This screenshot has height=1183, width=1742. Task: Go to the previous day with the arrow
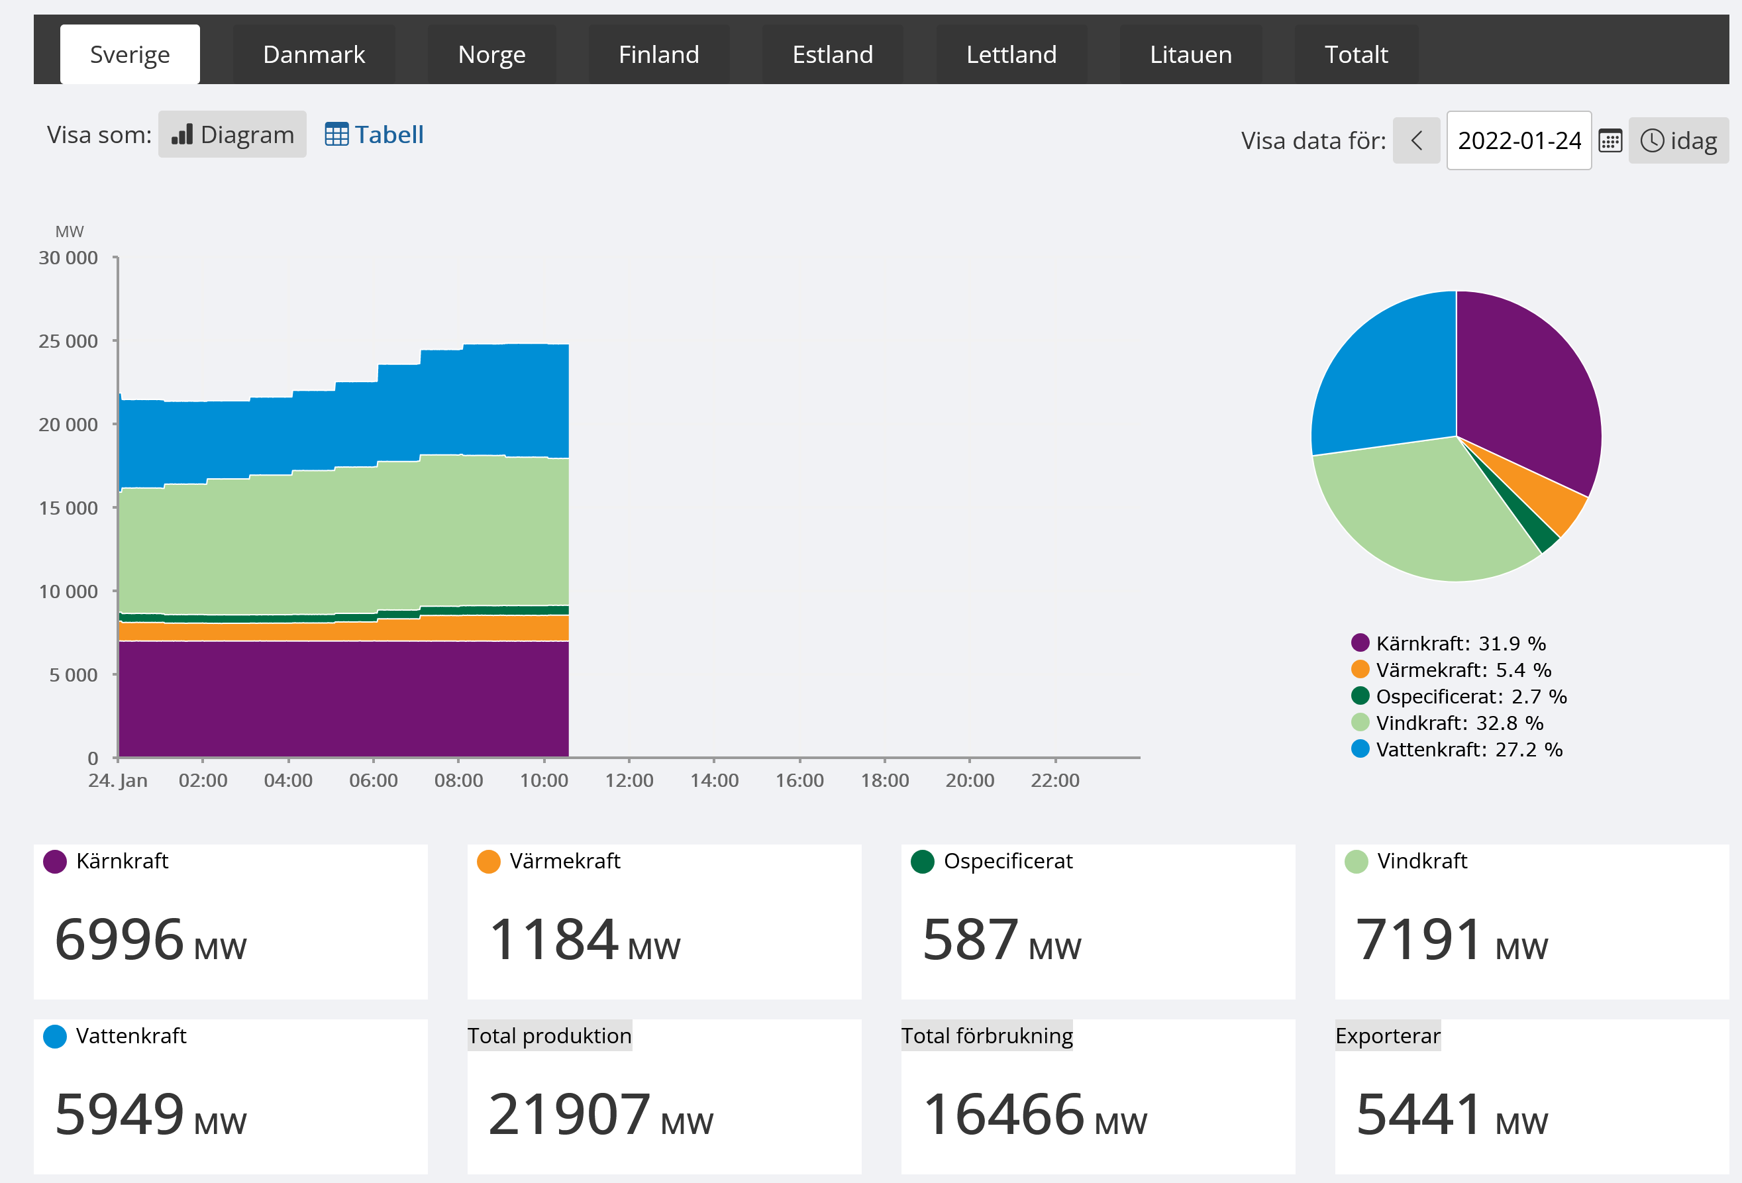[1416, 140]
